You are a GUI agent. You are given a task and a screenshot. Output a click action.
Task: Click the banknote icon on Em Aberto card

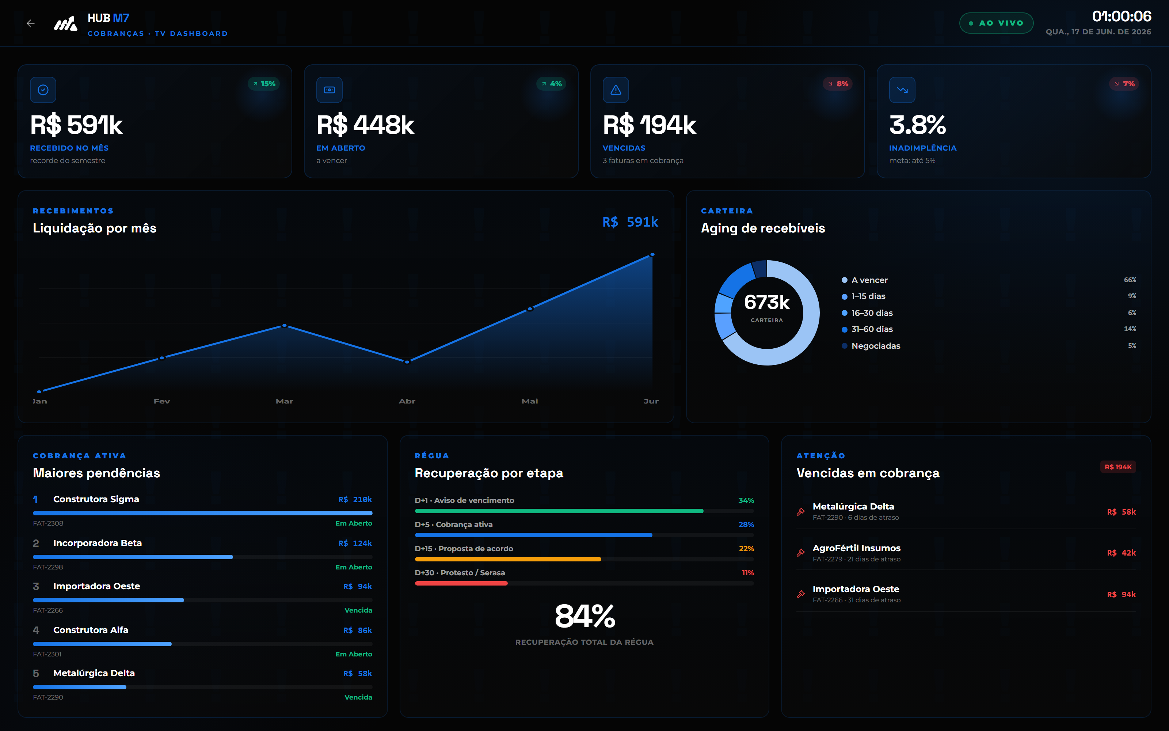[x=330, y=90]
